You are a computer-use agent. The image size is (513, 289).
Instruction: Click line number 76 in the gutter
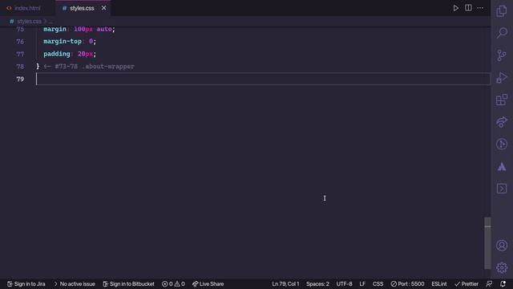pos(20,42)
